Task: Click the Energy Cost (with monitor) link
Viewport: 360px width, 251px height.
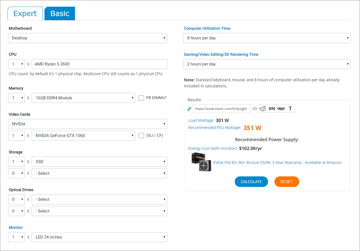Action: 213,148
